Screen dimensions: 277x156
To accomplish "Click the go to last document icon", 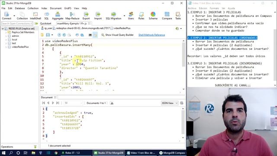I will 58,103.
